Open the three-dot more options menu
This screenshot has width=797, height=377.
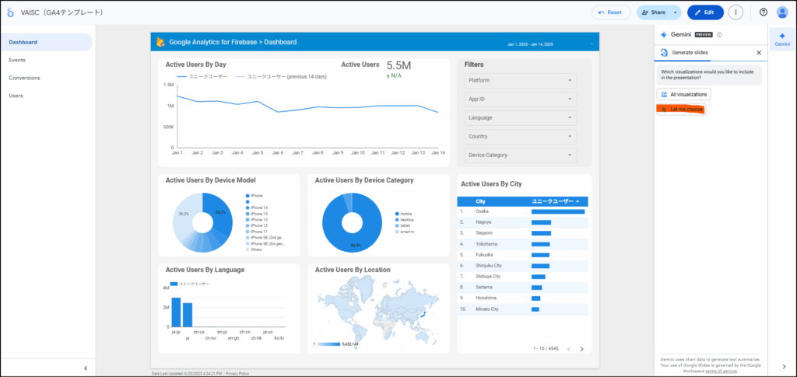click(736, 12)
